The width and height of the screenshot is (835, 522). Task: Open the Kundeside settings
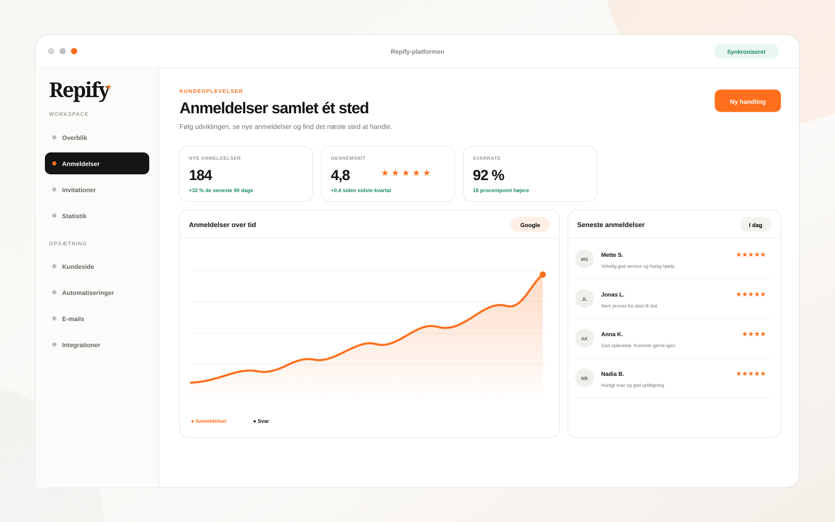[x=97, y=266]
